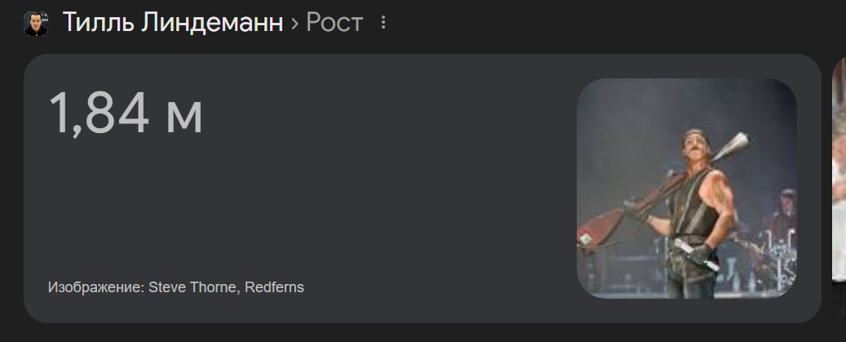Click the Изображение: Steve Thorne, Redferns credit

point(176,287)
